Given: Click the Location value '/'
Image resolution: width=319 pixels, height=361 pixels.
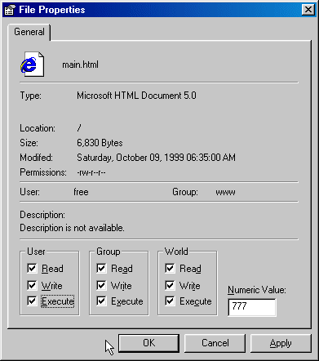Looking at the screenshot, I should tap(79, 128).
